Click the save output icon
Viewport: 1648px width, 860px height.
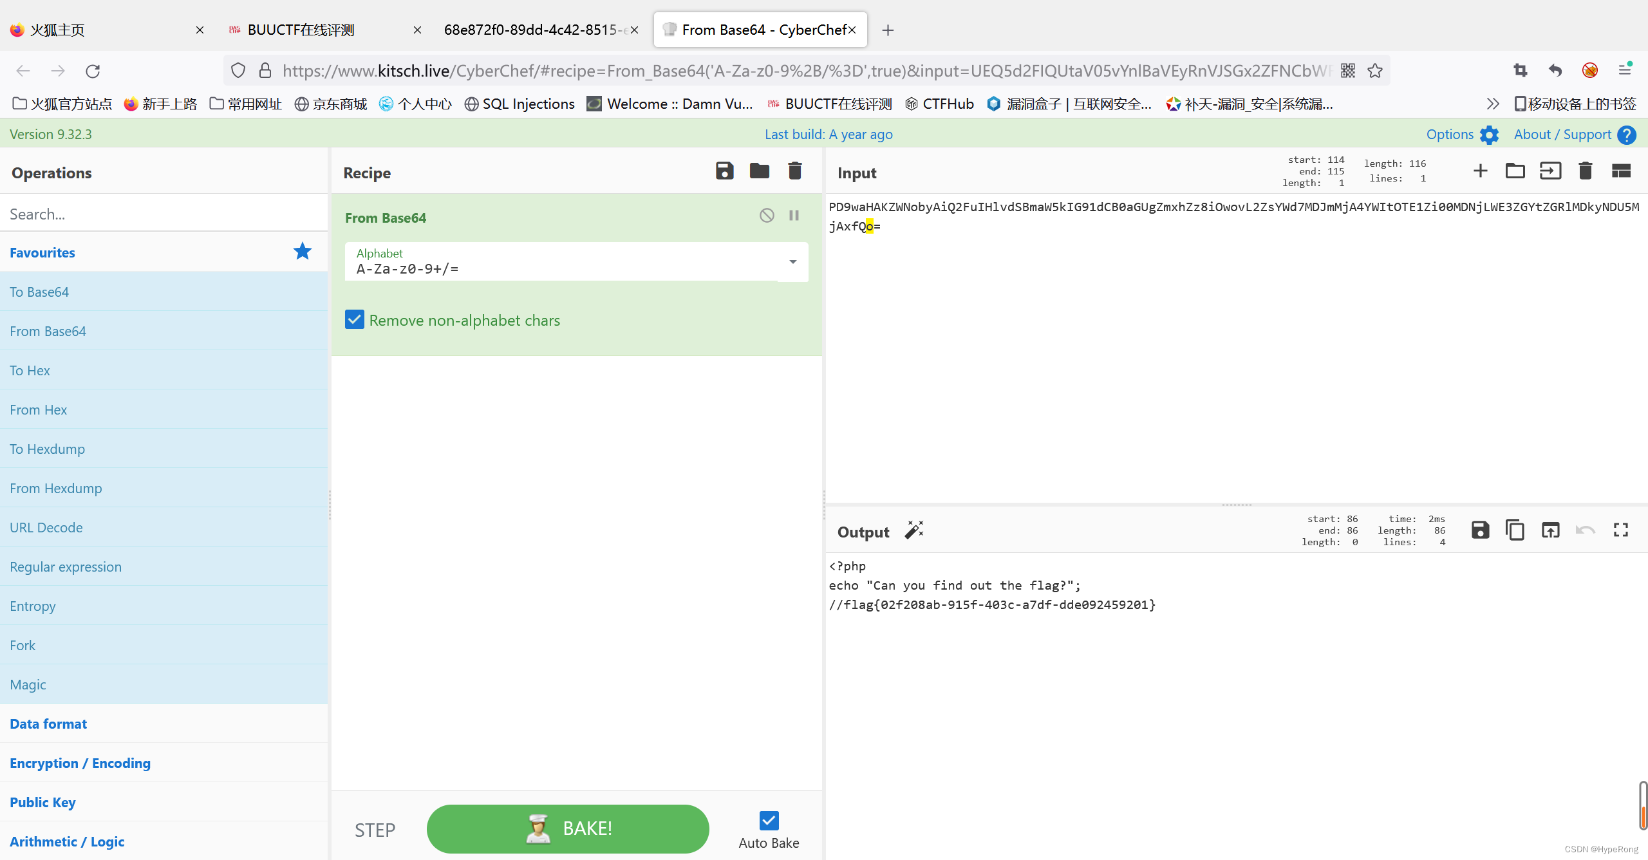pyautogui.click(x=1479, y=531)
